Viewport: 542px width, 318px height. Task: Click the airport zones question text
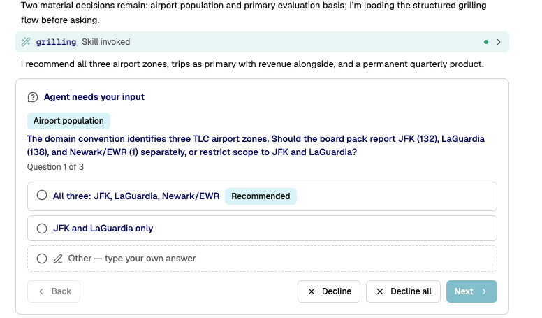(256, 145)
